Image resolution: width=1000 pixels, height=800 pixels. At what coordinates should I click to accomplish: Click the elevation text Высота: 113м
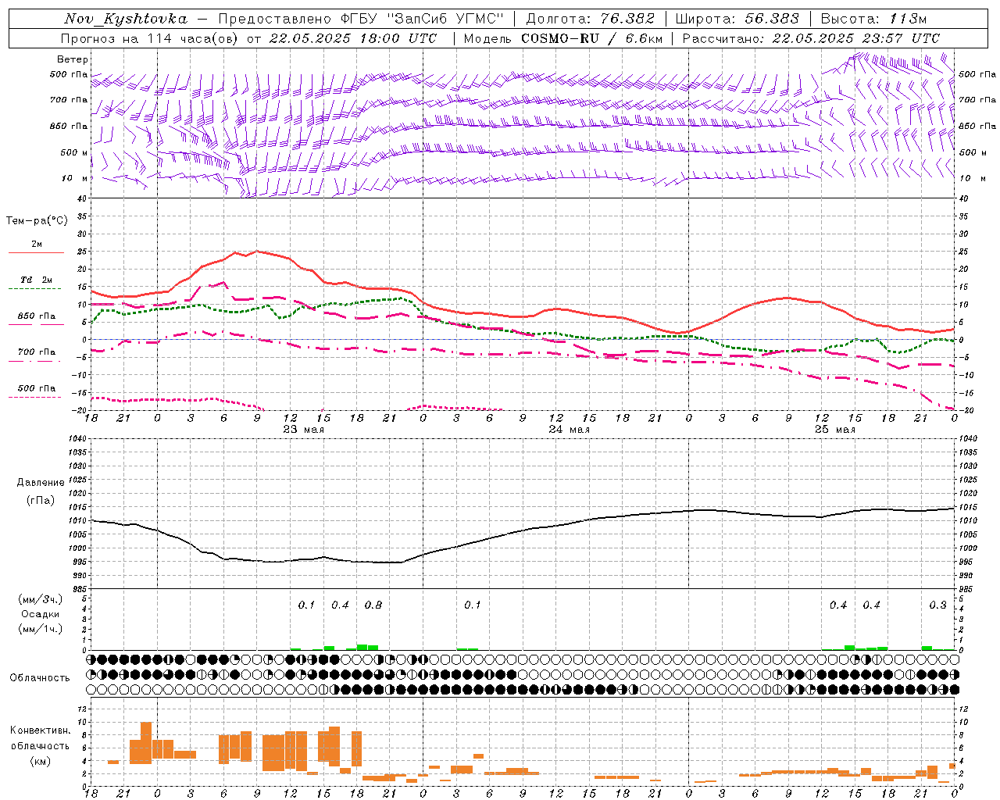(x=873, y=19)
